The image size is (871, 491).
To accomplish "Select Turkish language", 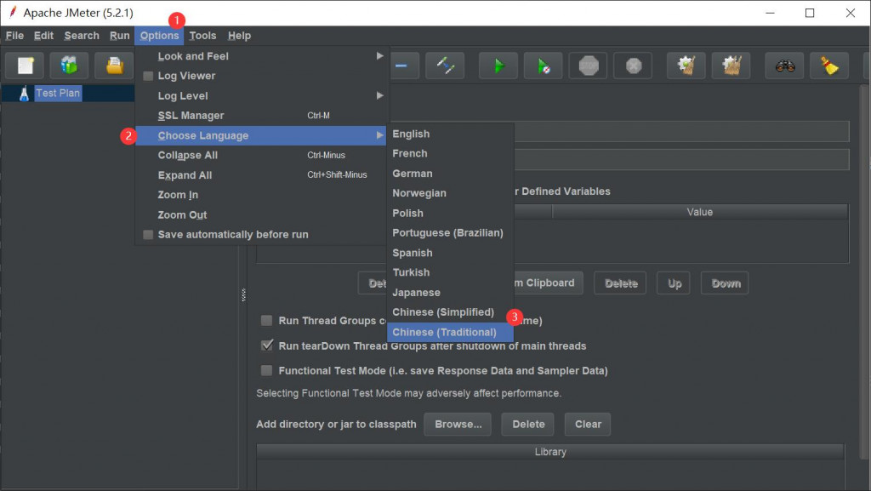I will pos(451,272).
